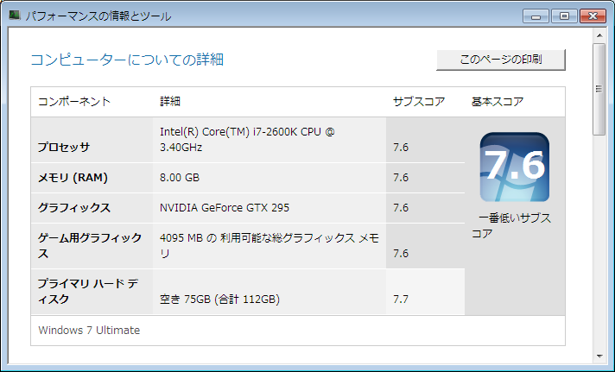The image size is (615, 372).
Task: Click the サブスコア column header
Action: (x=419, y=102)
